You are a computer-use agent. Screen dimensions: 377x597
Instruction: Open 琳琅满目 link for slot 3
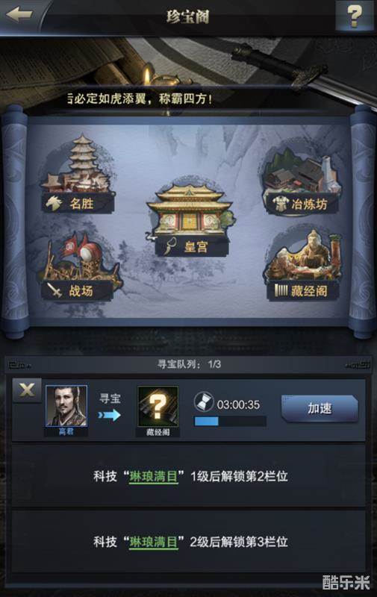coord(154,542)
